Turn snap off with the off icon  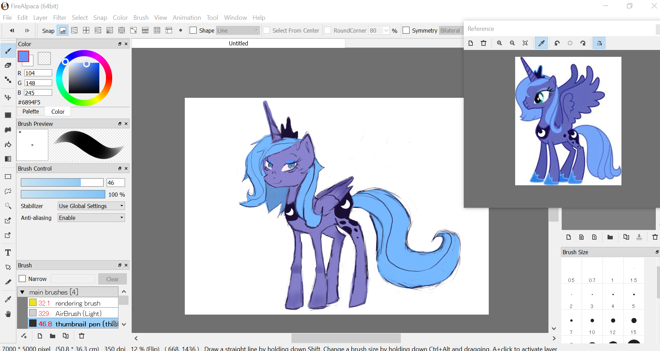[x=63, y=31]
